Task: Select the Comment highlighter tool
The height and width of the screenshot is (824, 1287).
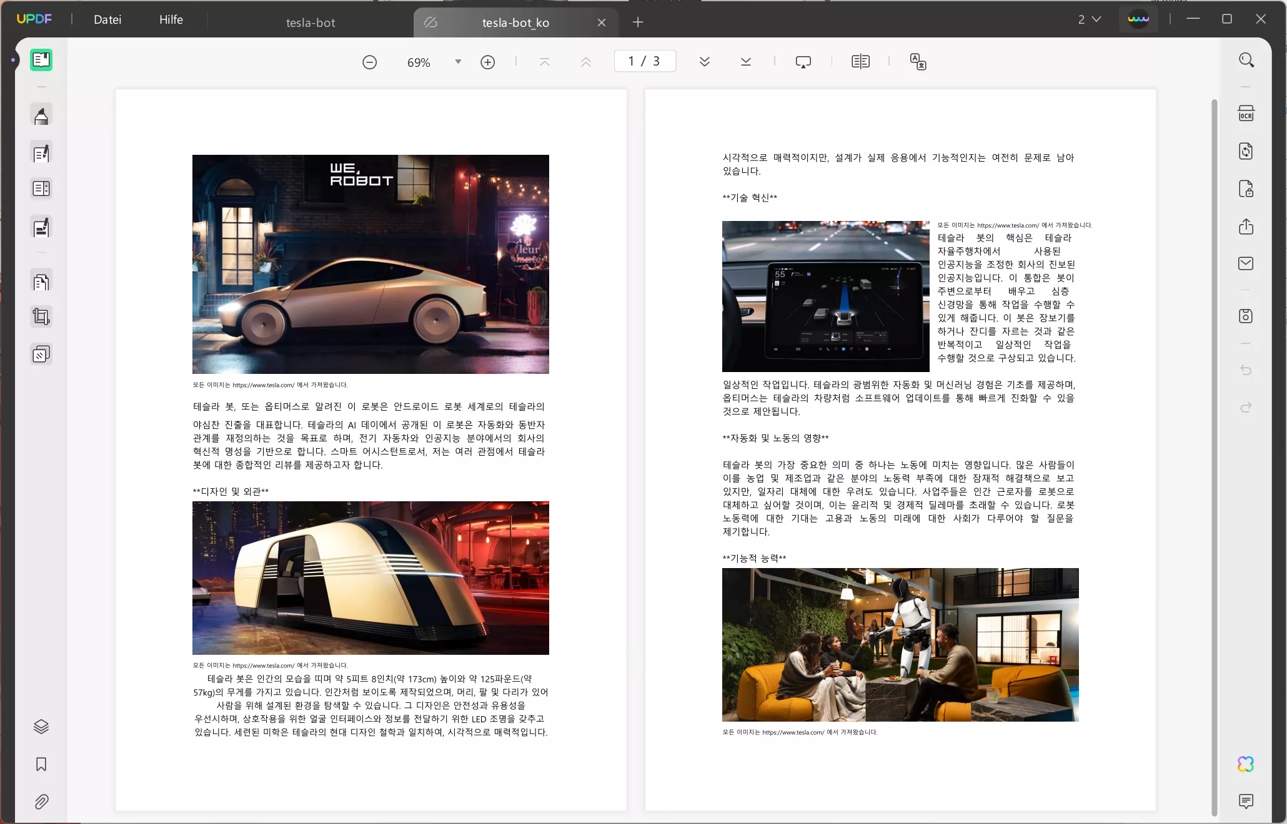Action: (x=41, y=116)
